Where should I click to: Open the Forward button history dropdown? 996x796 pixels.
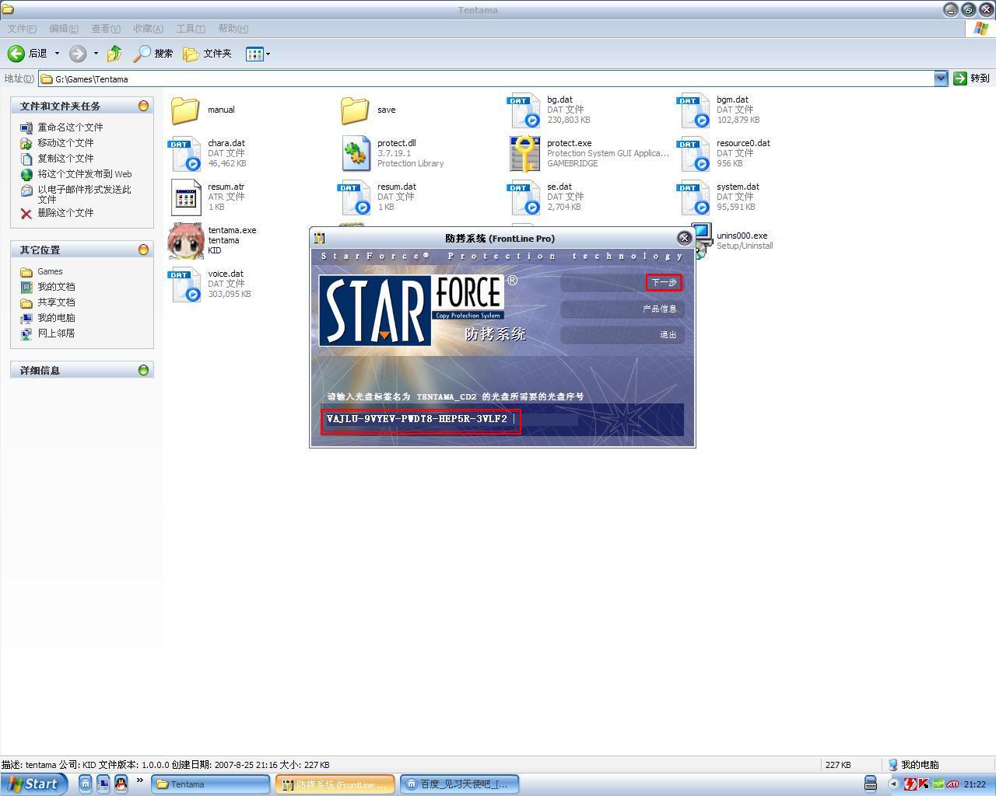pos(96,54)
